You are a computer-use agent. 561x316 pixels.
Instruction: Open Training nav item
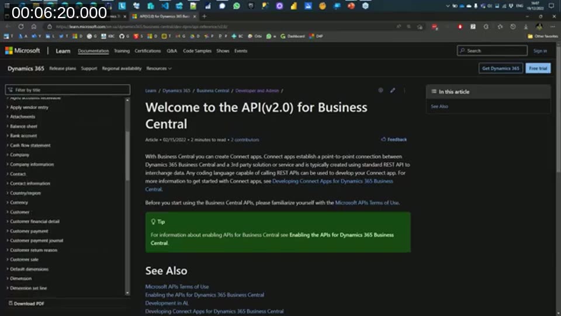(x=122, y=51)
